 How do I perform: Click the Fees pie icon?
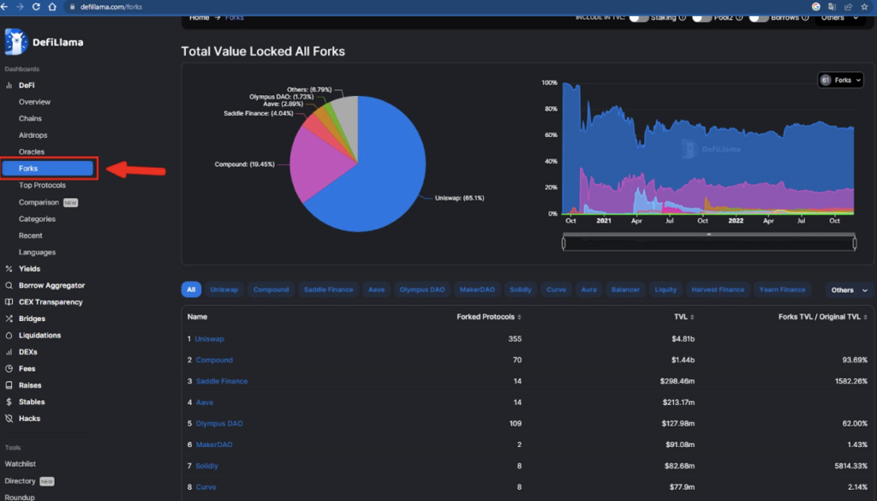click(9, 369)
